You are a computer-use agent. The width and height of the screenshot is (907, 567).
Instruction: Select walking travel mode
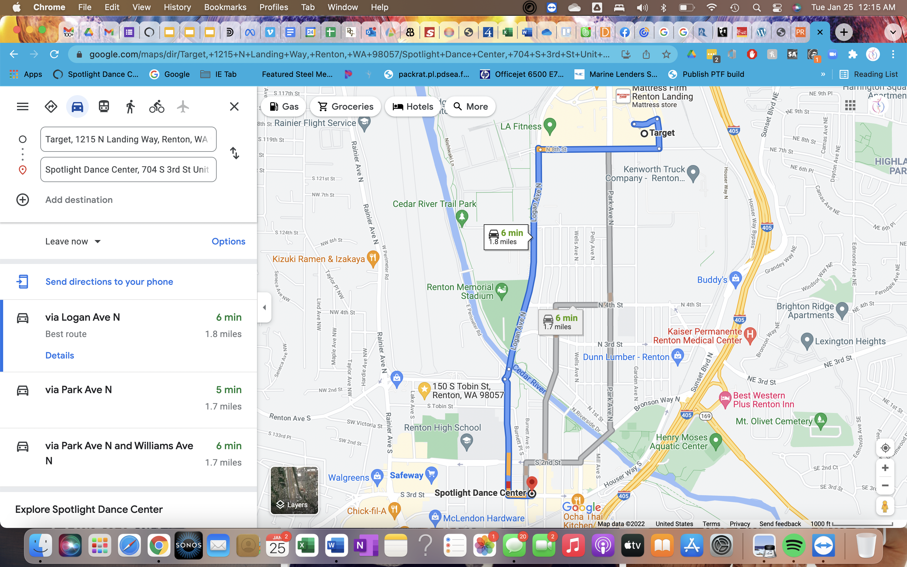tap(130, 106)
